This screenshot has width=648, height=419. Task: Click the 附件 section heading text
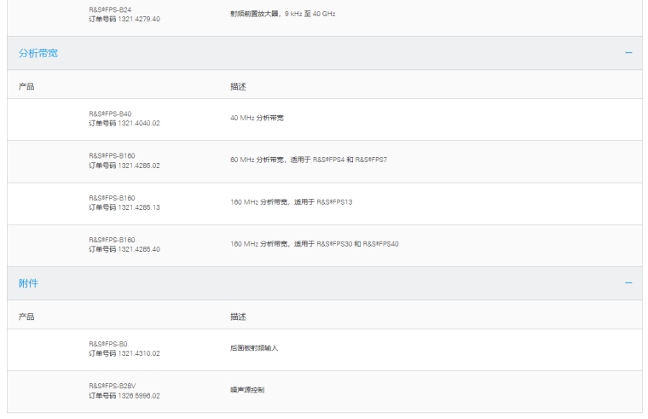point(28,283)
